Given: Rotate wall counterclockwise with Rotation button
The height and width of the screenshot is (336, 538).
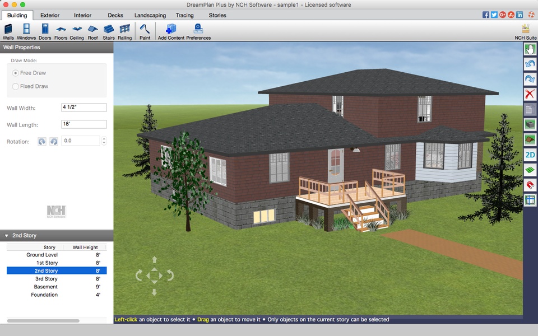Looking at the screenshot, I should click(54, 141).
